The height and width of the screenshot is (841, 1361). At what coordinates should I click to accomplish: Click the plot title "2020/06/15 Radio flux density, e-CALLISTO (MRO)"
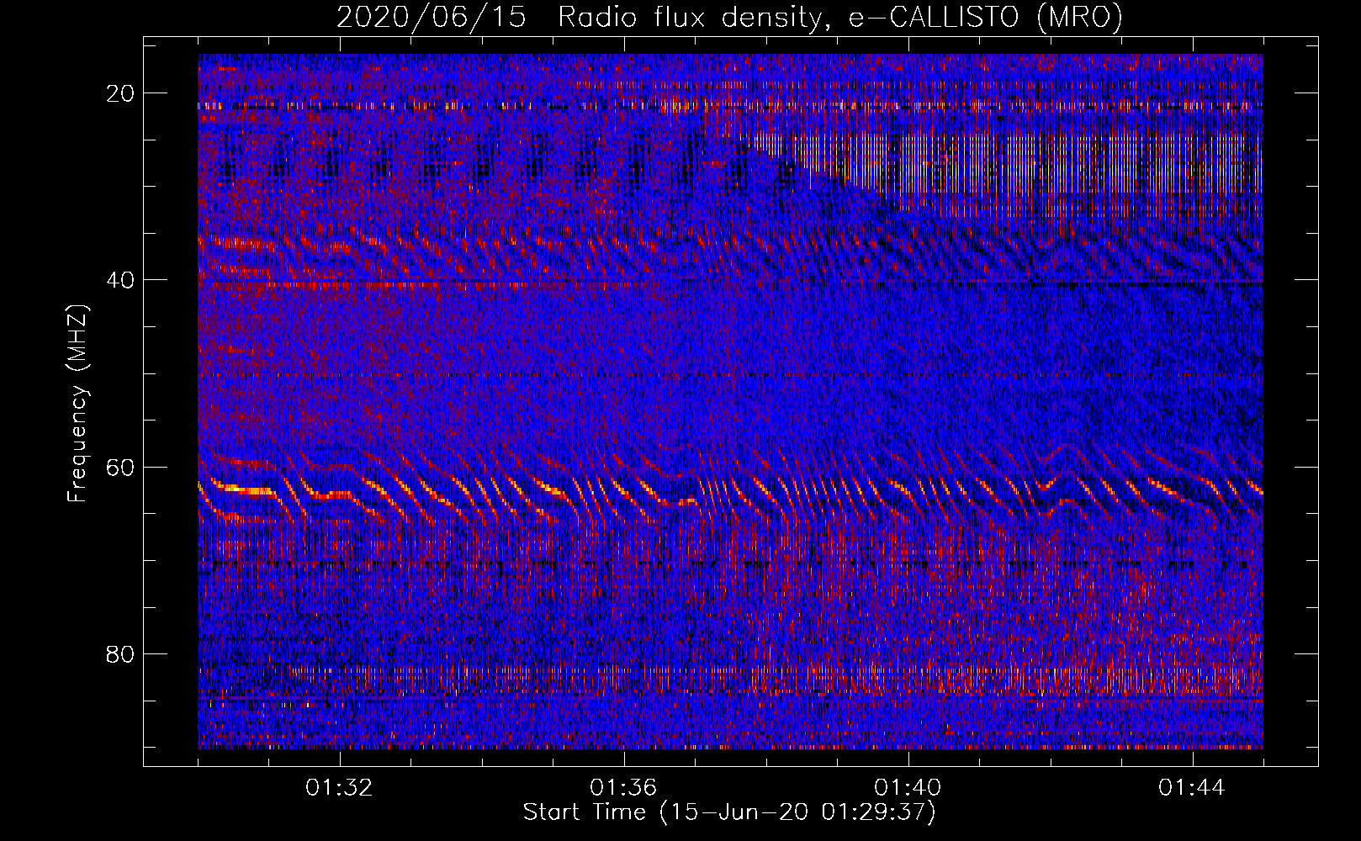(x=729, y=17)
